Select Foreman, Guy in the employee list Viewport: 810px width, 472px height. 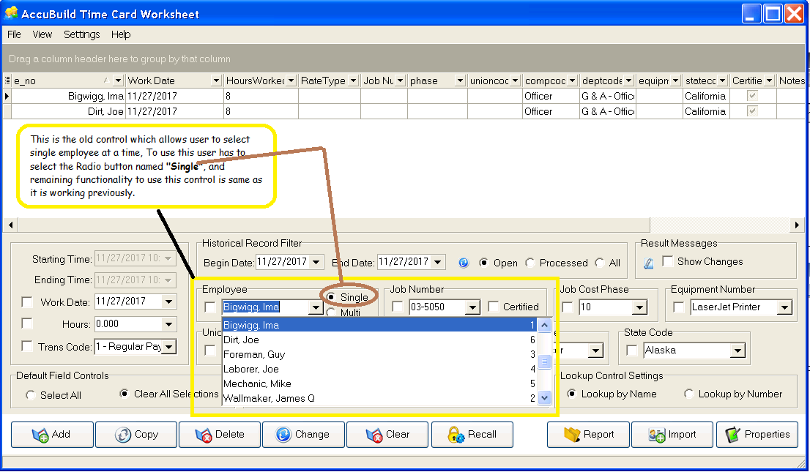click(x=379, y=355)
